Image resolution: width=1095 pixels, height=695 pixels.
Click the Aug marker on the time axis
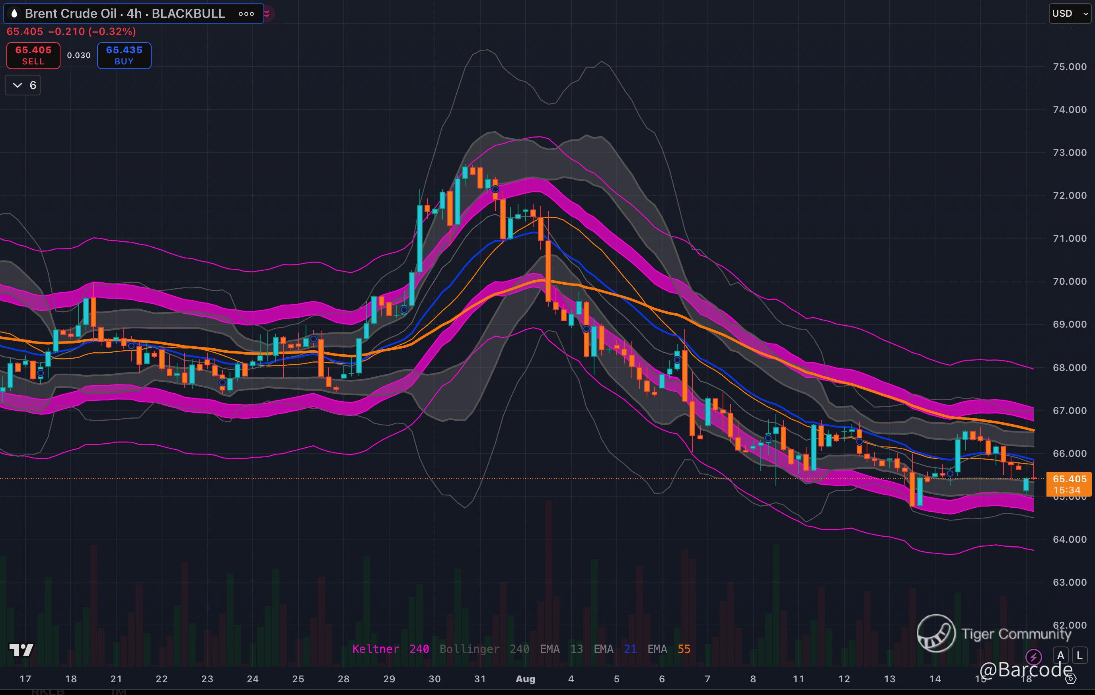(525, 679)
